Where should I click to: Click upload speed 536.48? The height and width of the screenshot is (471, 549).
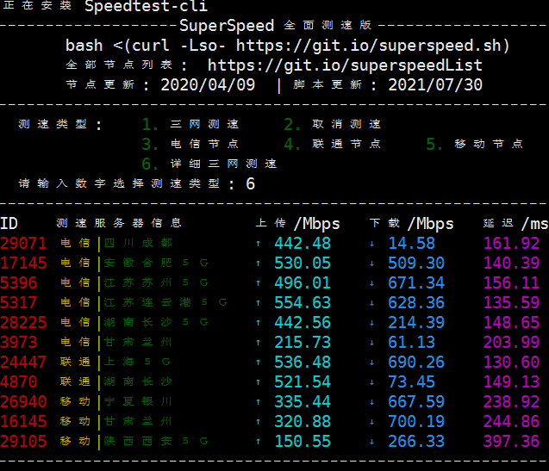point(303,362)
